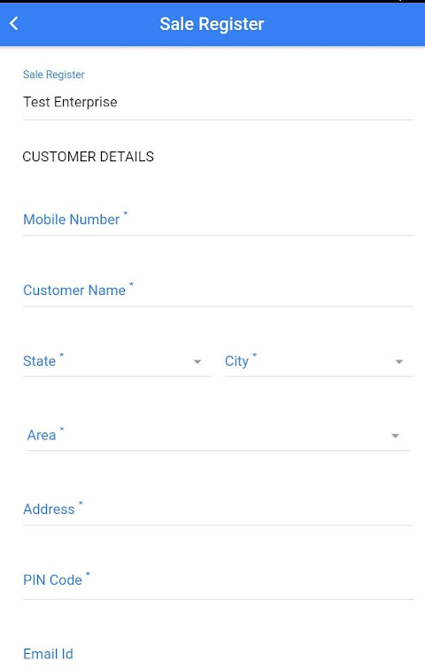Focus the Customer Name input field
The height and width of the screenshot is (669, 425).
tap(218, 290)
